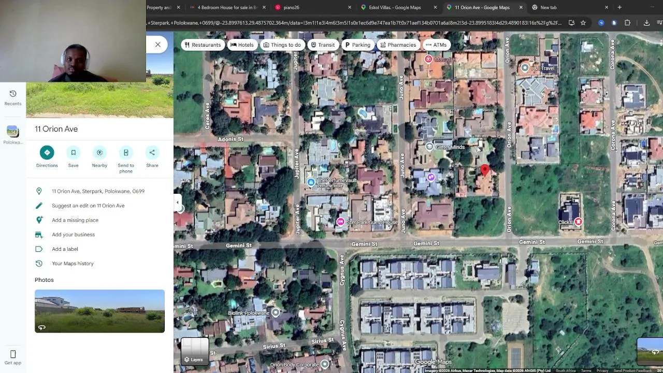Click install app icon in address bar
Image resolution: width=663 pixels, height=373 pixels.
click(x=571, y=23)
